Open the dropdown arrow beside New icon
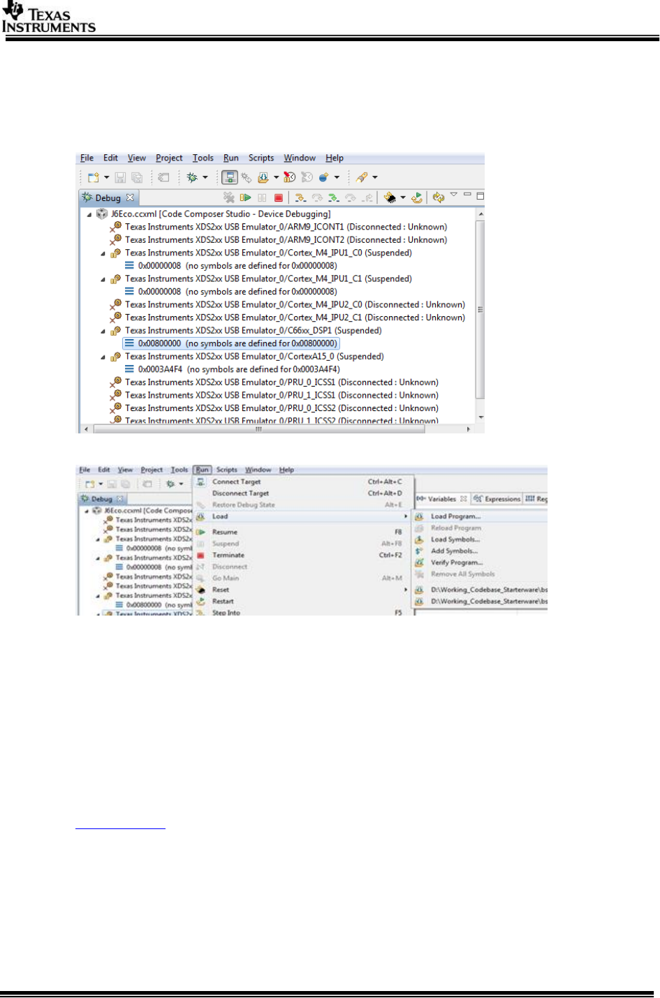 tap(106, 178)
